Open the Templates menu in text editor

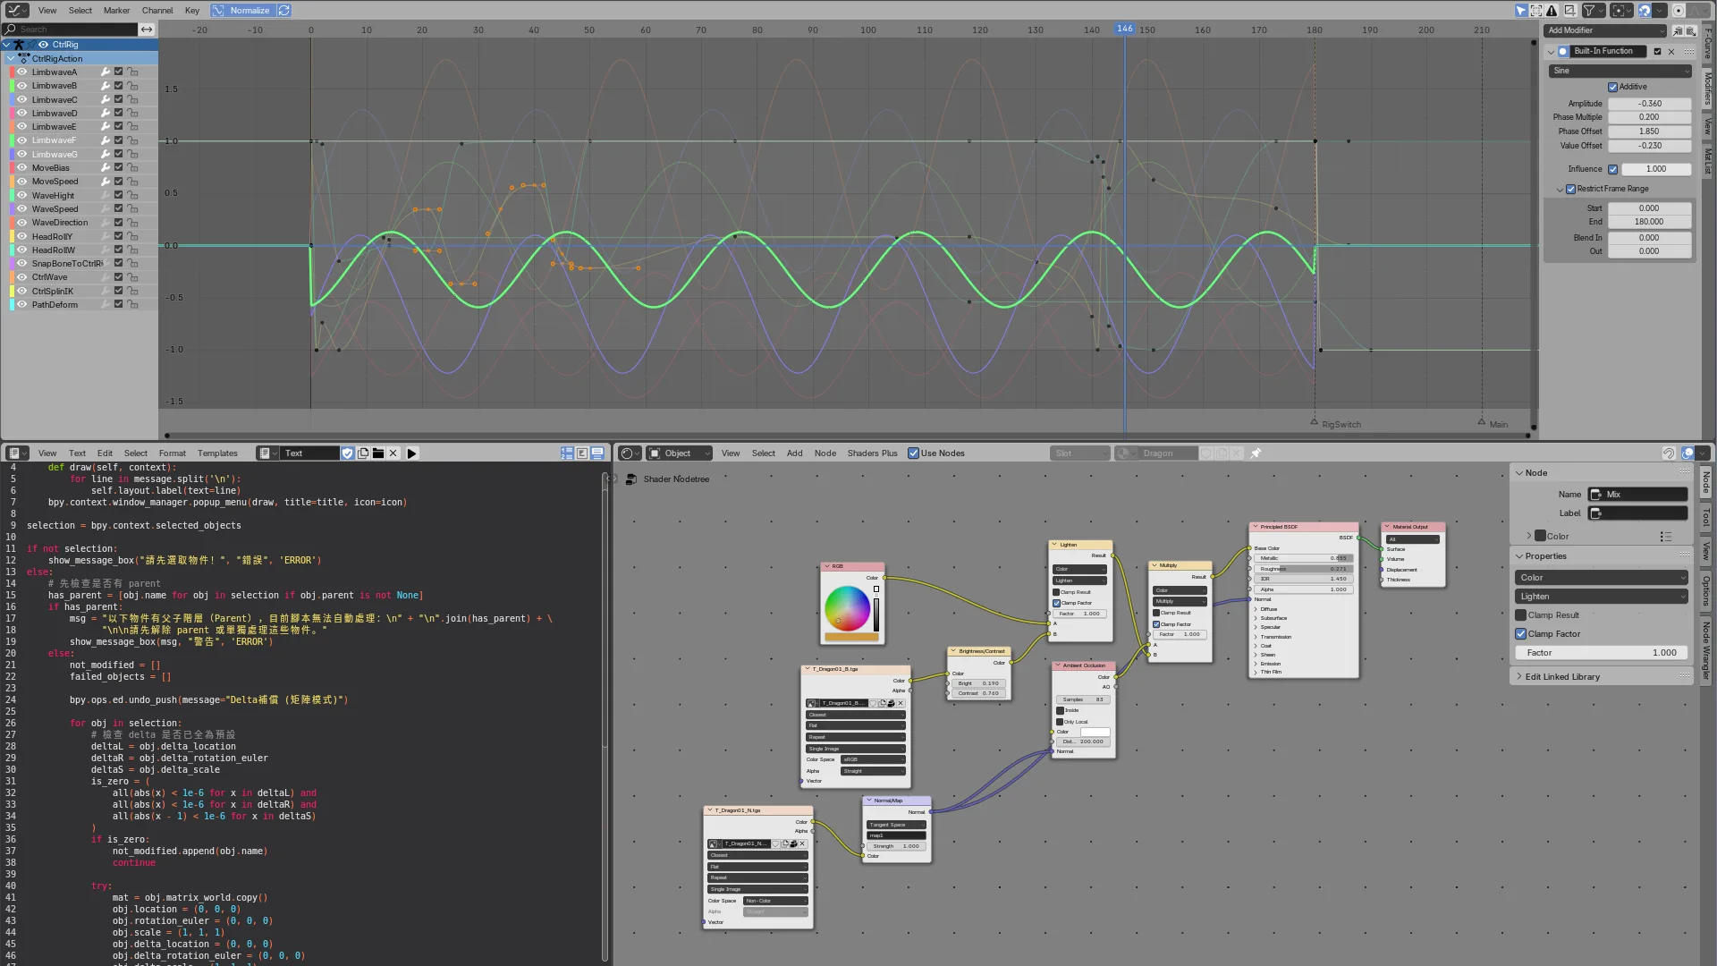(217, 453)
